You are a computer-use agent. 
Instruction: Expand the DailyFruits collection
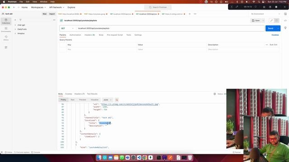tap(15, 29)
